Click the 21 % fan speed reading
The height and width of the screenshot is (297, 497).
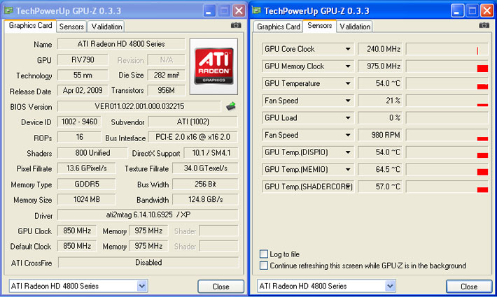[380, 101]
